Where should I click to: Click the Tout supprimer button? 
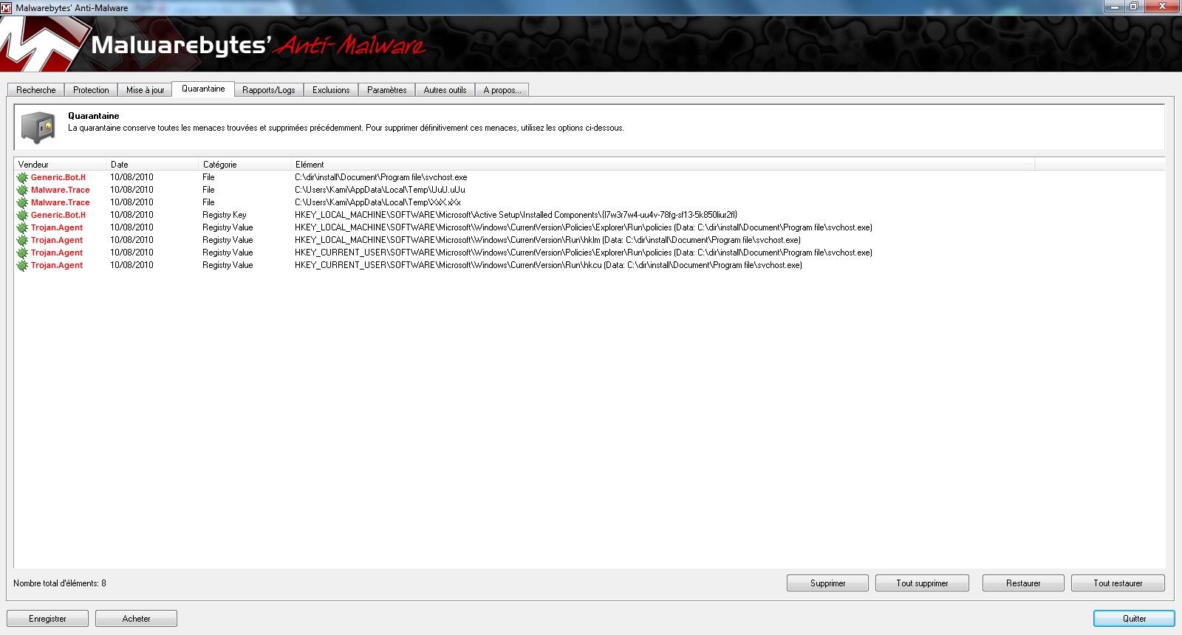click(x=922, y=583)
